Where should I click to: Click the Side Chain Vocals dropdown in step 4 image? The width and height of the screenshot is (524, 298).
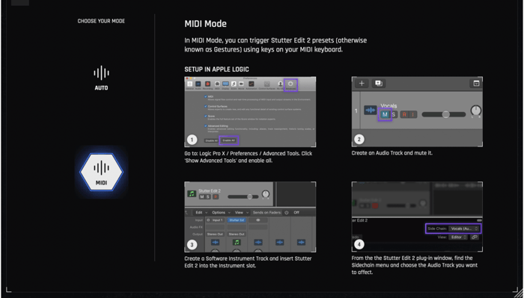[x=465, y=229]
